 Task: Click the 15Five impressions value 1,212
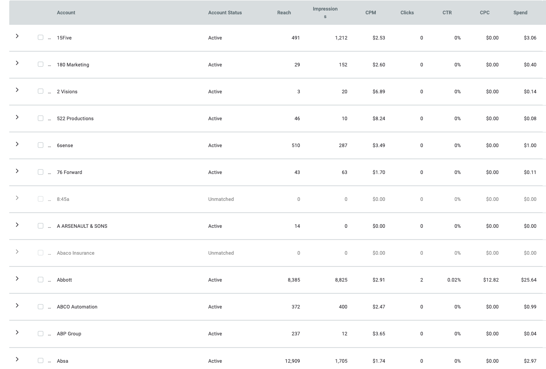(x=341, y=38)
